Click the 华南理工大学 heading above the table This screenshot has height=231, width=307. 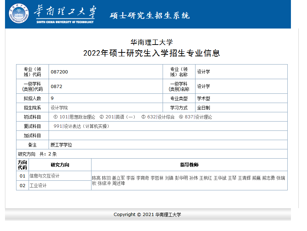pyautogui.click(x=152, y=42)
